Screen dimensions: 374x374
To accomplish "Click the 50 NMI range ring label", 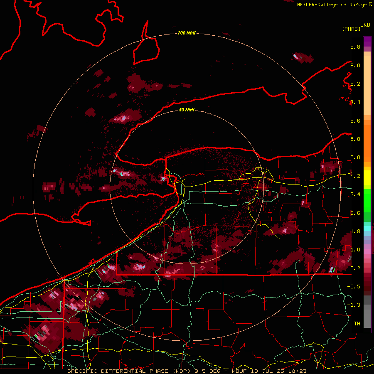I will pyautogui.click(x=187, y=110).
